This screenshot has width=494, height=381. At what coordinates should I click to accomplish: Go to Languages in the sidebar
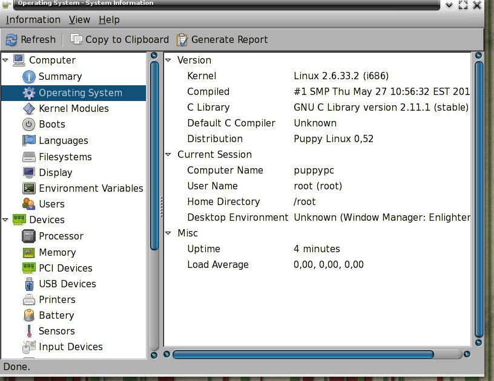point(64,141)
